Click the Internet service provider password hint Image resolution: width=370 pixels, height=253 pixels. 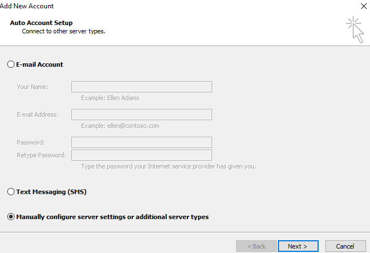(x=169, y=166)
